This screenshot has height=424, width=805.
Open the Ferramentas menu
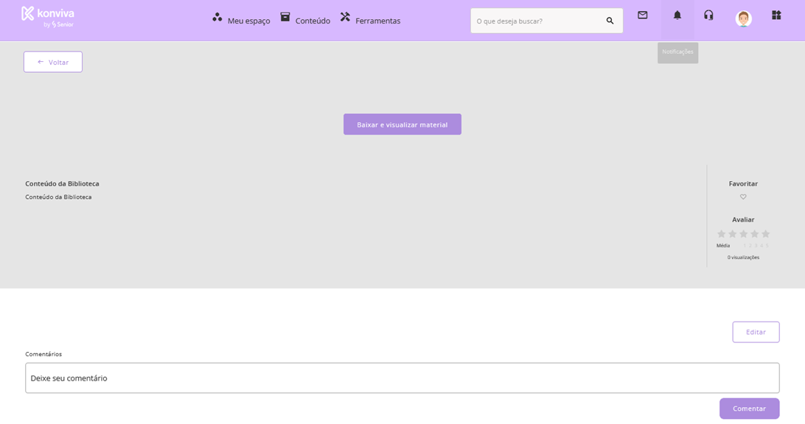[370, 20]
